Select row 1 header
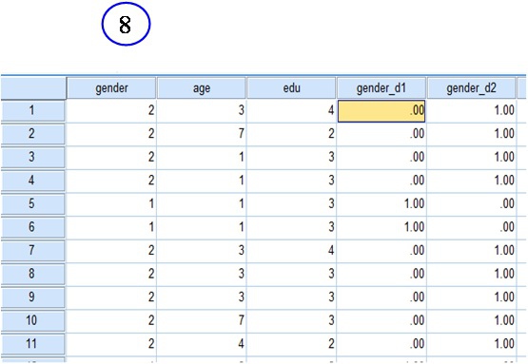 point(32,110)
